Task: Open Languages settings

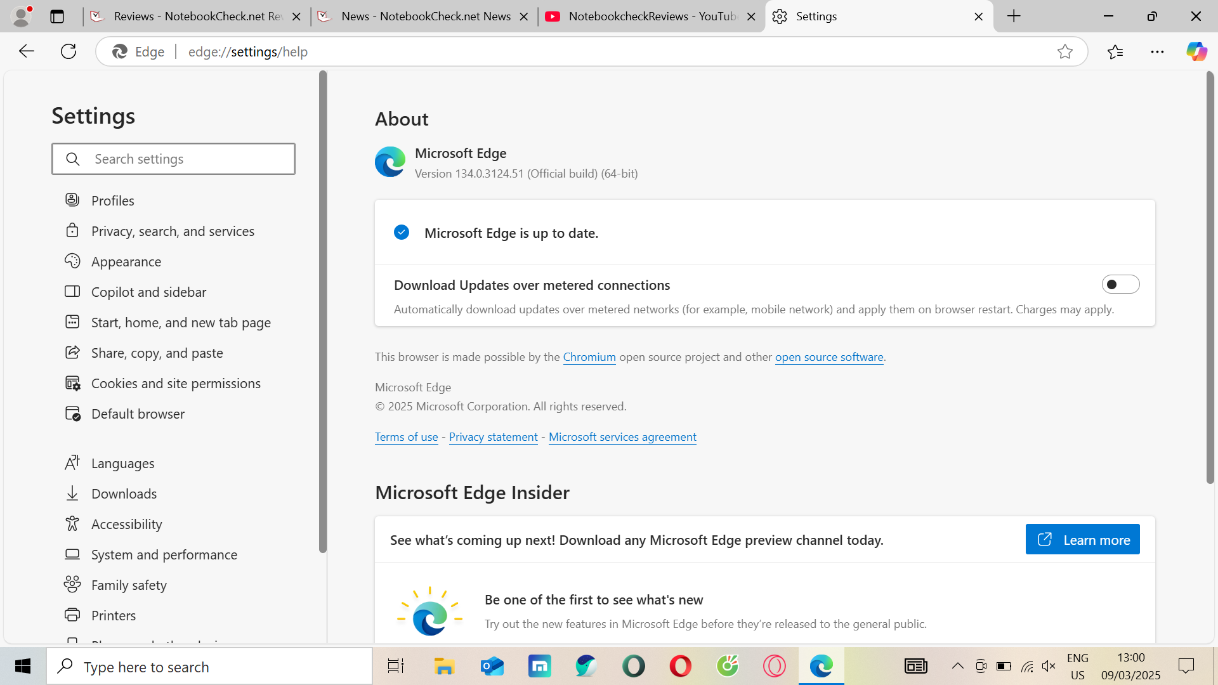Action: pos(122,463)
